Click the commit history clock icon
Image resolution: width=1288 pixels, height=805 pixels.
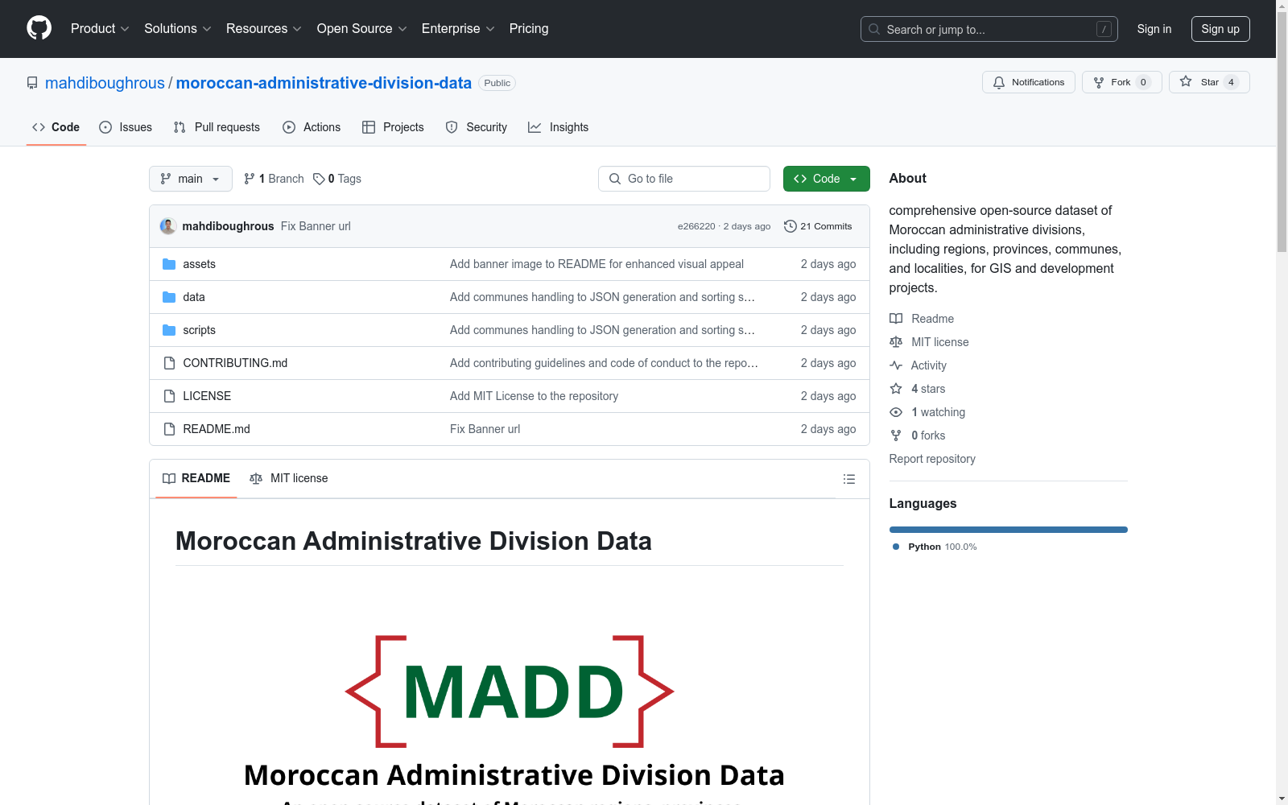coord(790,226)
